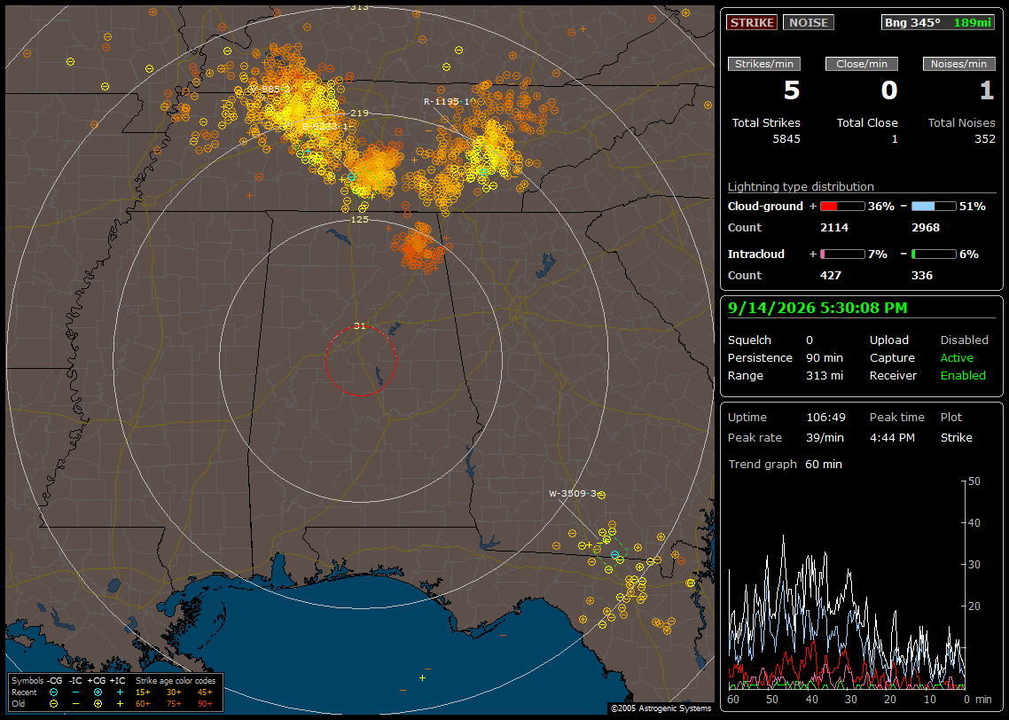Click the 90+ strike age color code

(206, 704)
